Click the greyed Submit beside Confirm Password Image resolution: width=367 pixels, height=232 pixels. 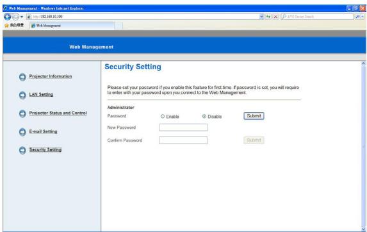pyautogui.click(x=254, y=140)
